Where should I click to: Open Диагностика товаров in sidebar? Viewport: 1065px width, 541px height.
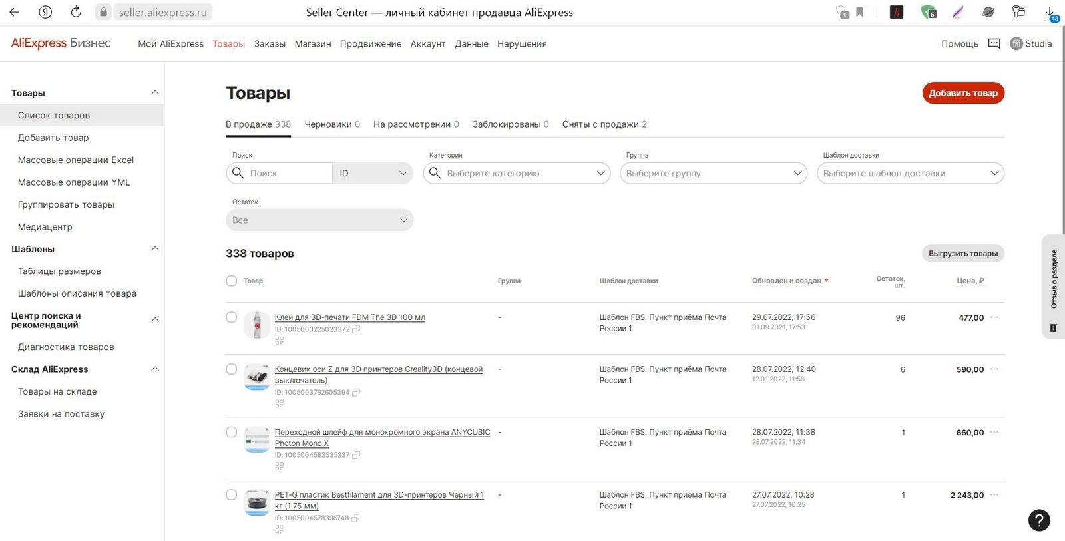pyautogui.click(x=66, y=347)
